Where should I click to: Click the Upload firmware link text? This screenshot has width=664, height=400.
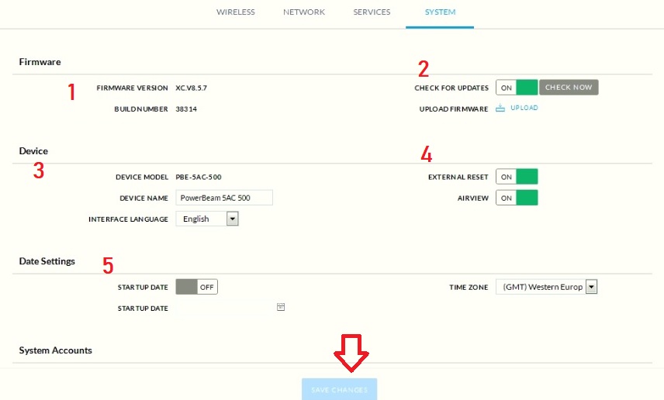coord(524,109)
